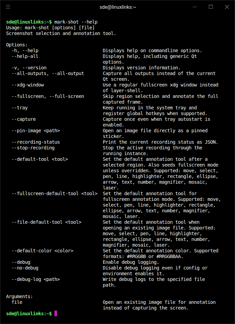The width and height of the screenshot is (235, 324).
Task: Click the --no-debug option text
Action: (x=25, y=268)
